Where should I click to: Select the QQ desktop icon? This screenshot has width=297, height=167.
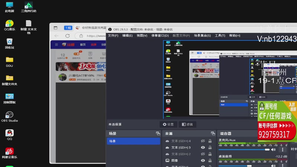pyautogui.click(x=10, y=135)
